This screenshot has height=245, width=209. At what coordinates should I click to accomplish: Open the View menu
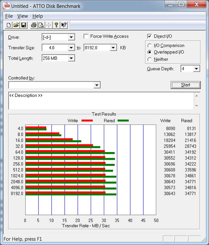coord(23,16)
